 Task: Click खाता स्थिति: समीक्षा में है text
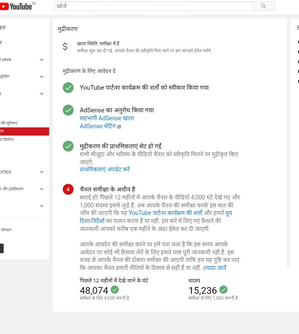(98, 44)
